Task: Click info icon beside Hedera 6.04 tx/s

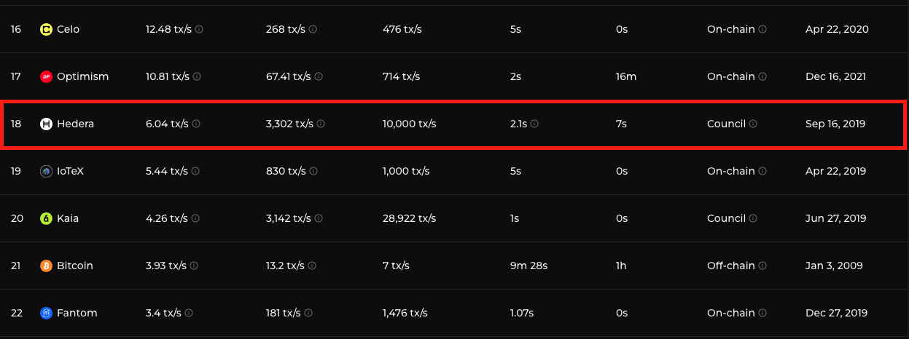Action: tap(197, 124)
